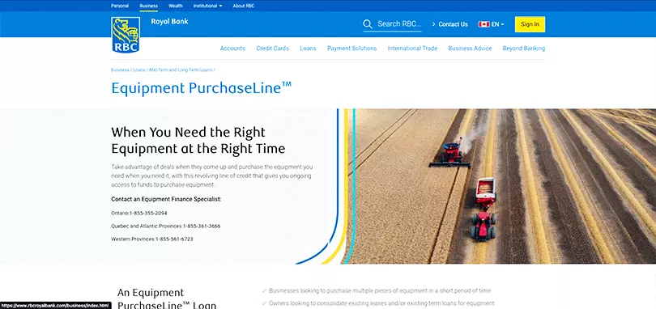Click the Business breadcrumb link
Screen dimensions: 656x309
120,70
